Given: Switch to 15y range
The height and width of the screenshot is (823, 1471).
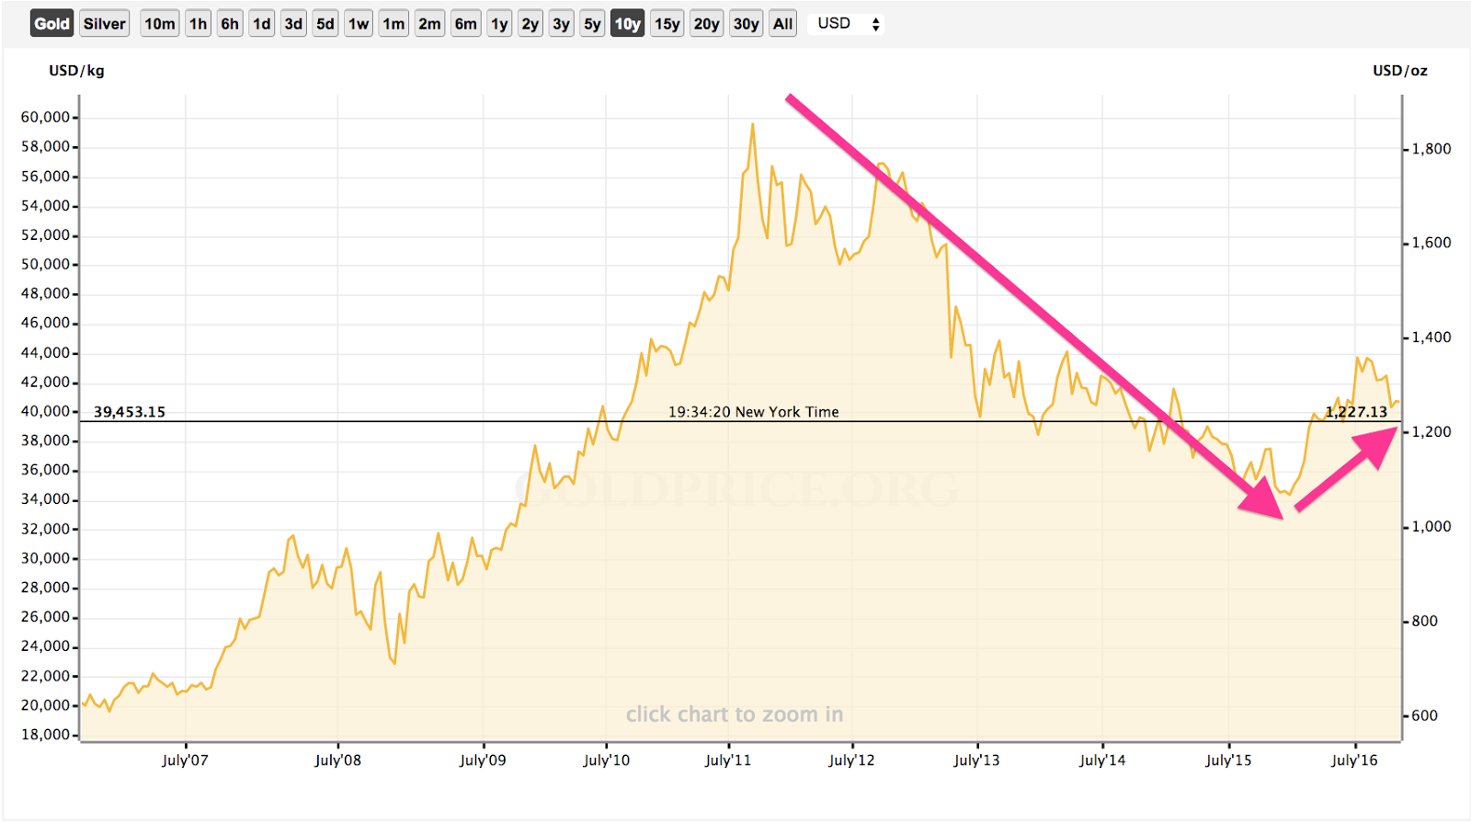Looking at the screenshot, I should pyautogui.click(x=667, y=24).
